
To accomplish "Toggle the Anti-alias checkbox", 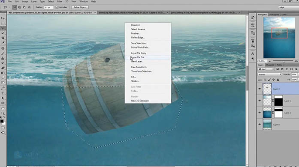I will (57, 7).
